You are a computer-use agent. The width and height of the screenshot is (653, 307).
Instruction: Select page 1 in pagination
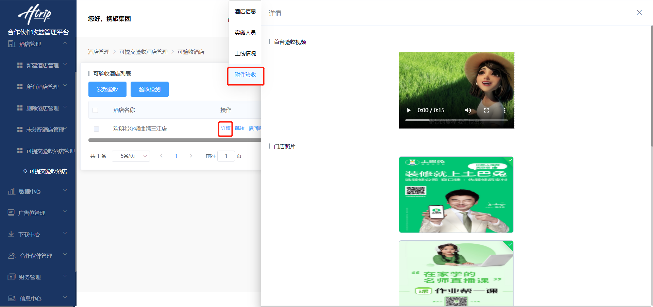176,156
